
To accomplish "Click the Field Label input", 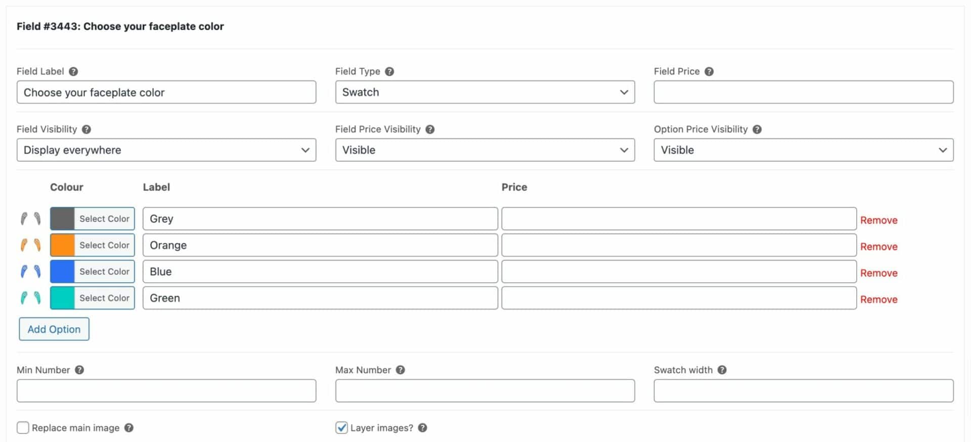I will click(x=166, y=92).
